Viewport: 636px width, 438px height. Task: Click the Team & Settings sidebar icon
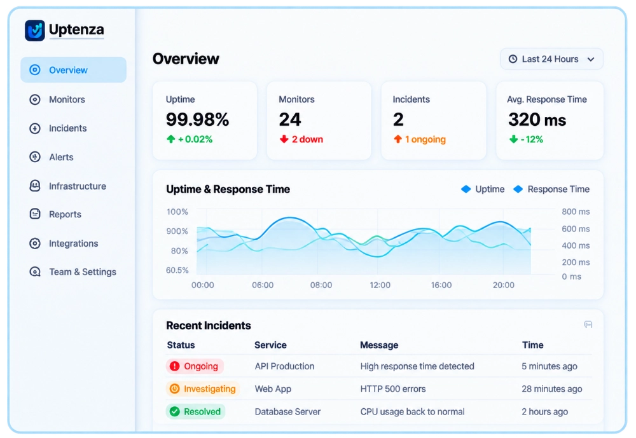coord(35,271)
